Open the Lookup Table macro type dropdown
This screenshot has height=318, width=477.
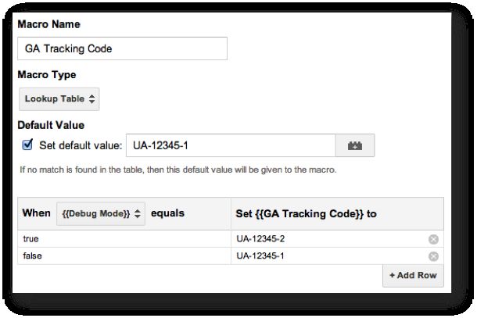(59, 98)
